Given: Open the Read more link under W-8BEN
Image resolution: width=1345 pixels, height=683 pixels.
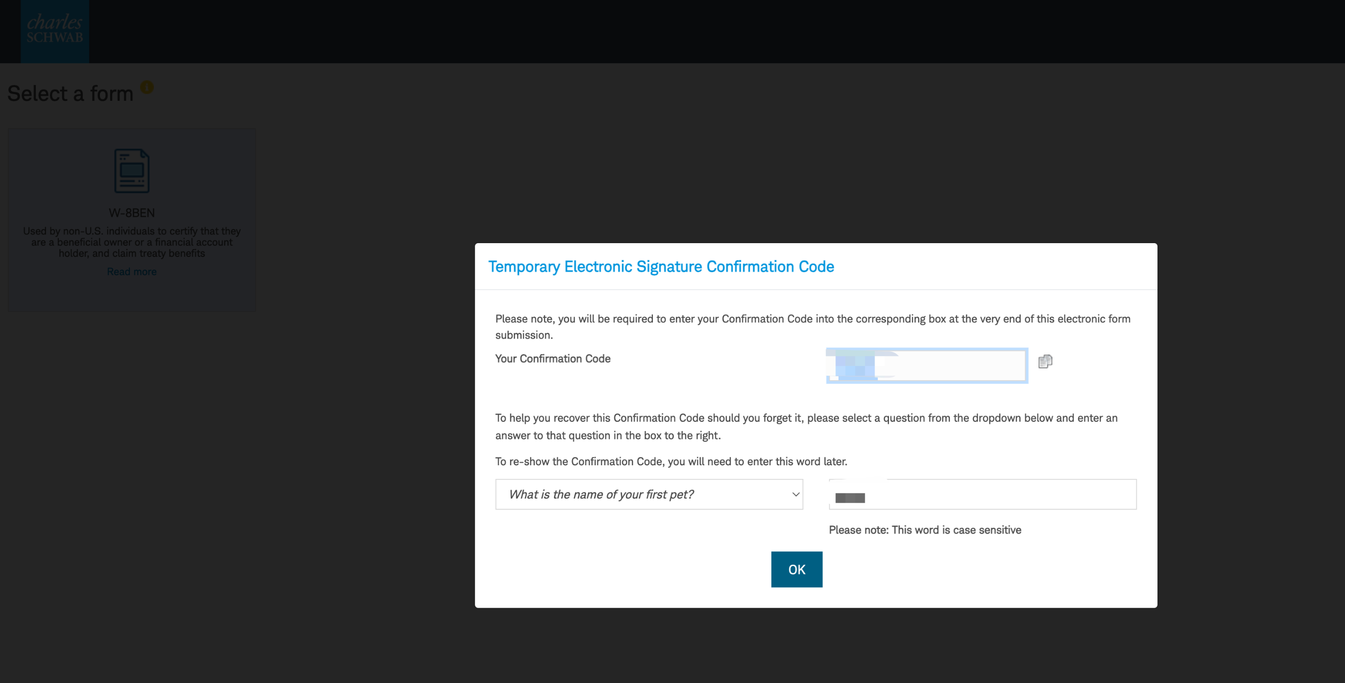Looking at the screenshot, I should click(132, 272).
